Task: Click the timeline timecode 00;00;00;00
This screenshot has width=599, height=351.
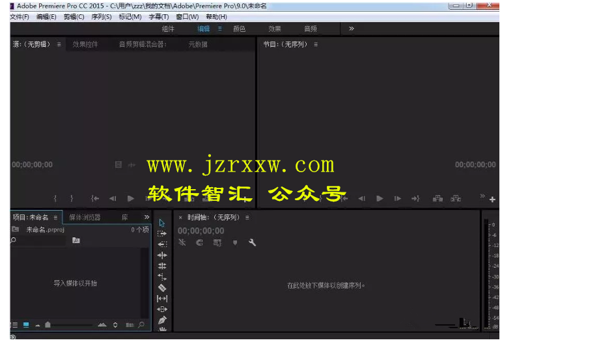Action: [201, 231]
